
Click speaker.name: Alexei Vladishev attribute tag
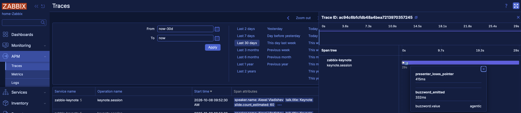point(259,100)
